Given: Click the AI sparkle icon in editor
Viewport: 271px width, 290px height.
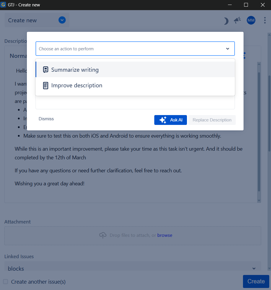Looking at the screenshot, I should coord(244,56).
